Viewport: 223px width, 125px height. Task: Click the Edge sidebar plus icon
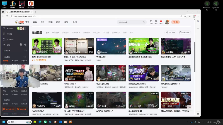point(198,29)
